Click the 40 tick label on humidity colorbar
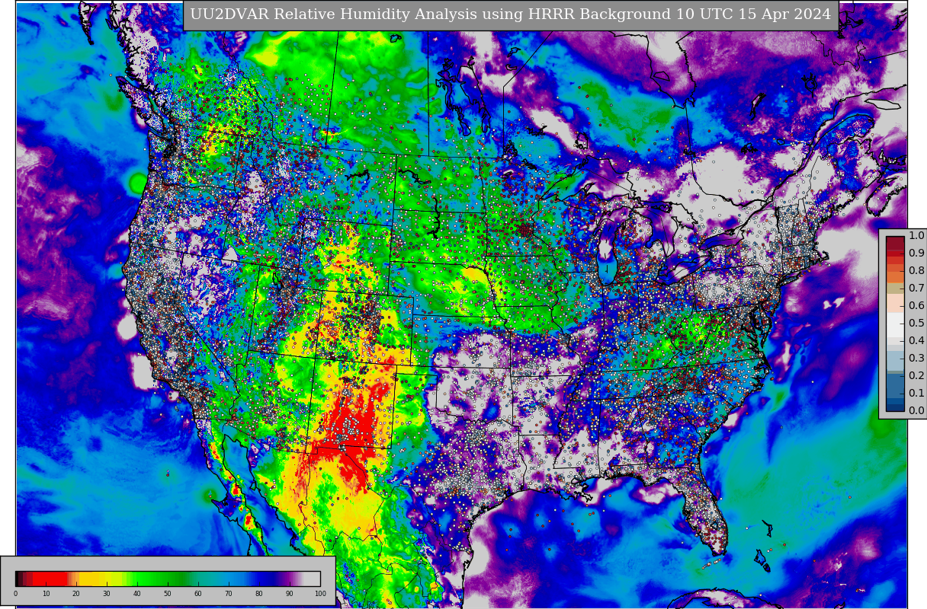The image size is (927, 609). tap(137, 594)
